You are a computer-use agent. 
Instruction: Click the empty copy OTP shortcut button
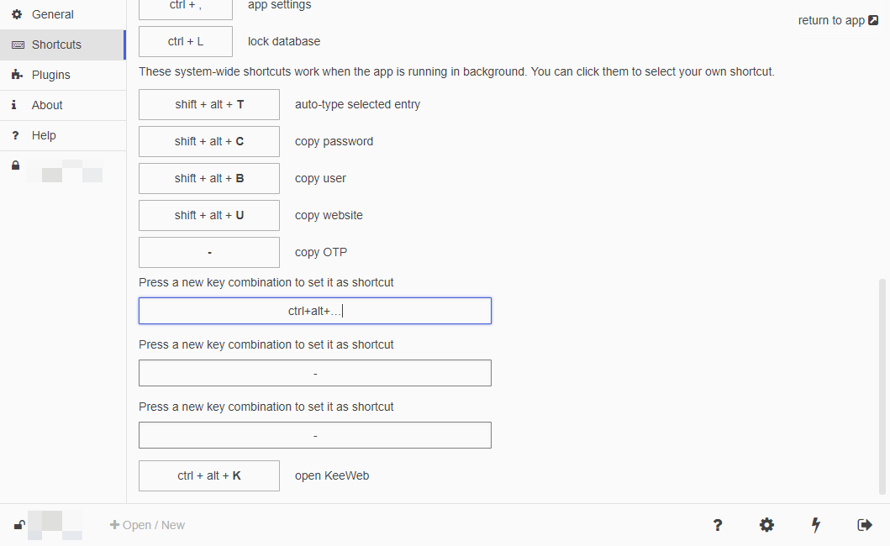pyautogui.click(x=209, y=252)
